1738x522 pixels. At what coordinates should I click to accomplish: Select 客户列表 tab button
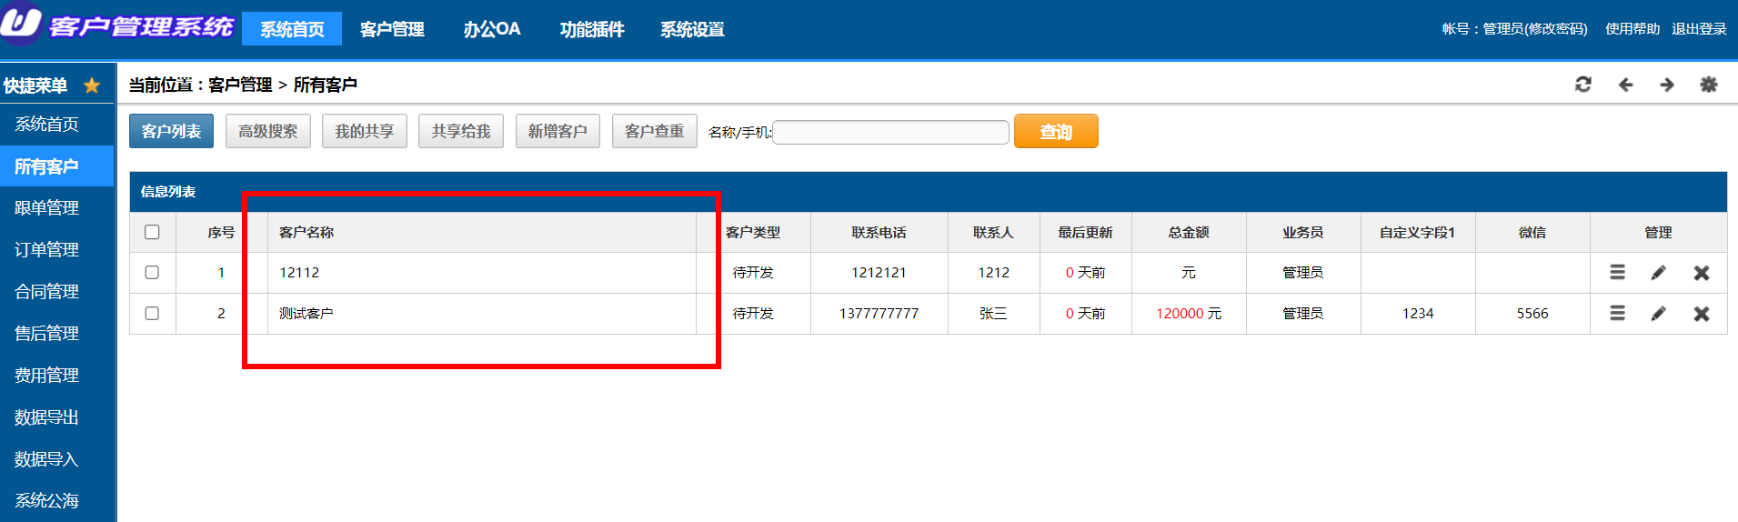pyautogui.click(x=171, y=131)
